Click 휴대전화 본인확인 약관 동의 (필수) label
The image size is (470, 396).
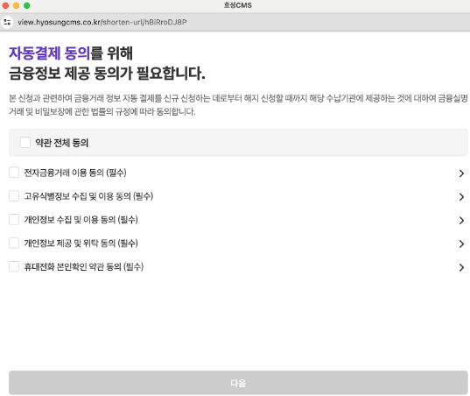(84, 266)
